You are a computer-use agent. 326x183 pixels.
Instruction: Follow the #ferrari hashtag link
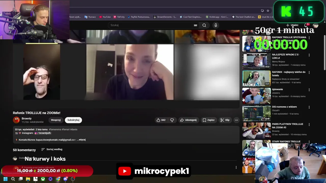(66, 129)
